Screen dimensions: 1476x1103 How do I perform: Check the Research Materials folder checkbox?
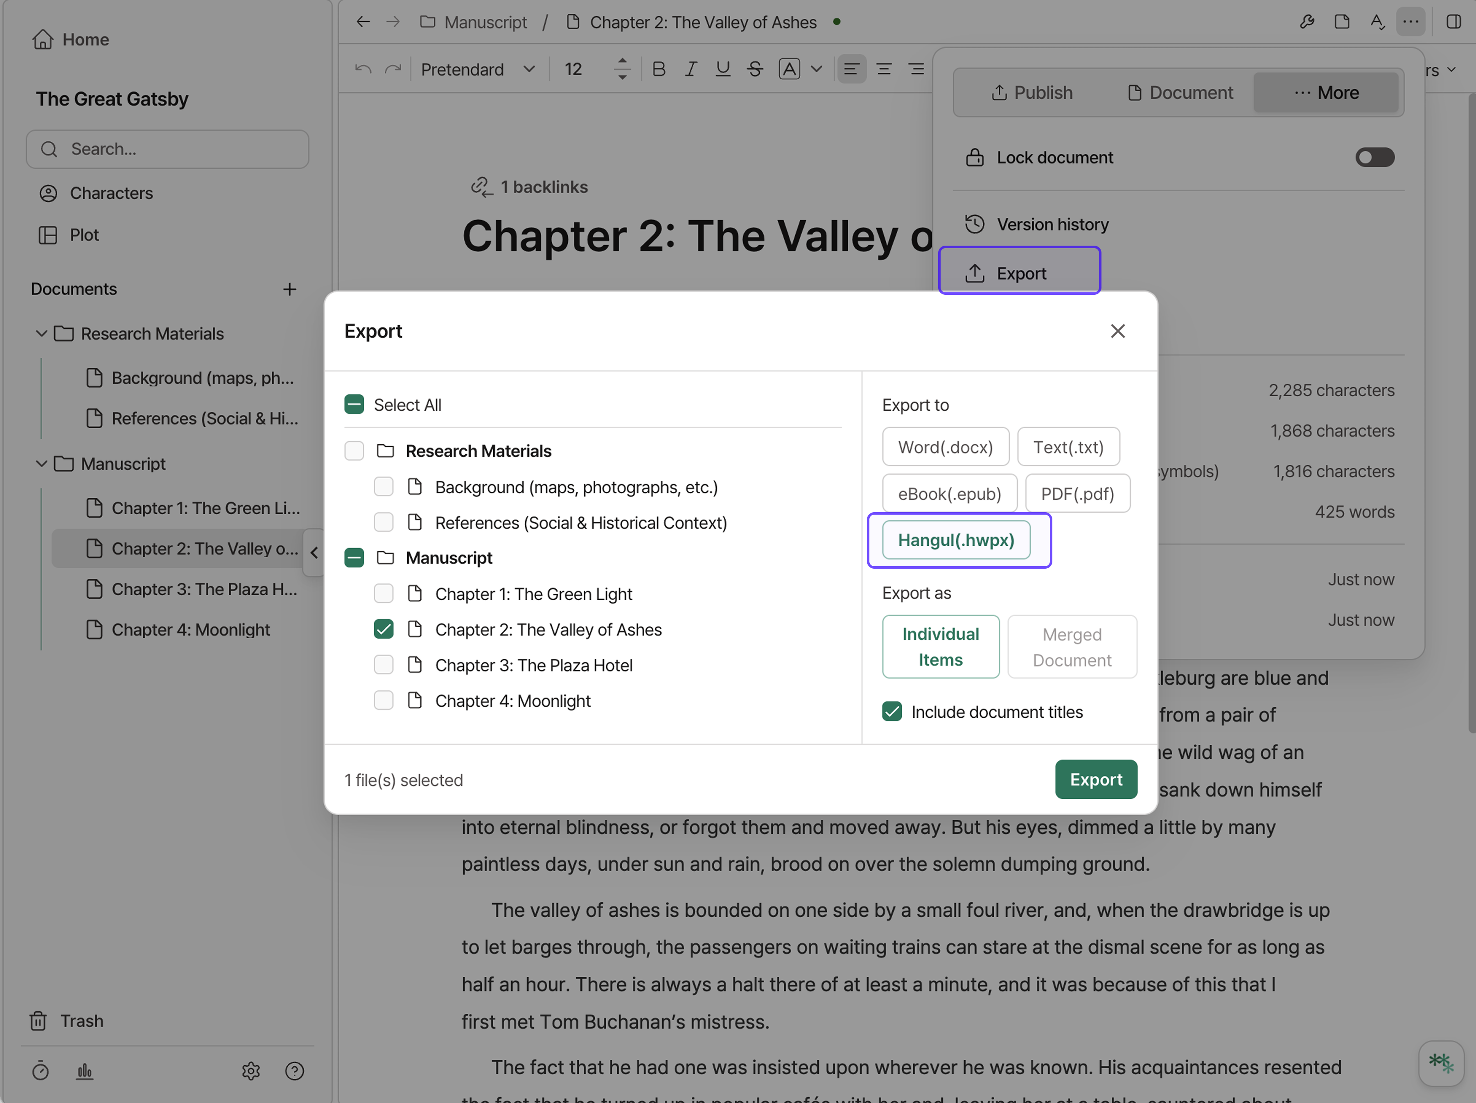point(354,450)
